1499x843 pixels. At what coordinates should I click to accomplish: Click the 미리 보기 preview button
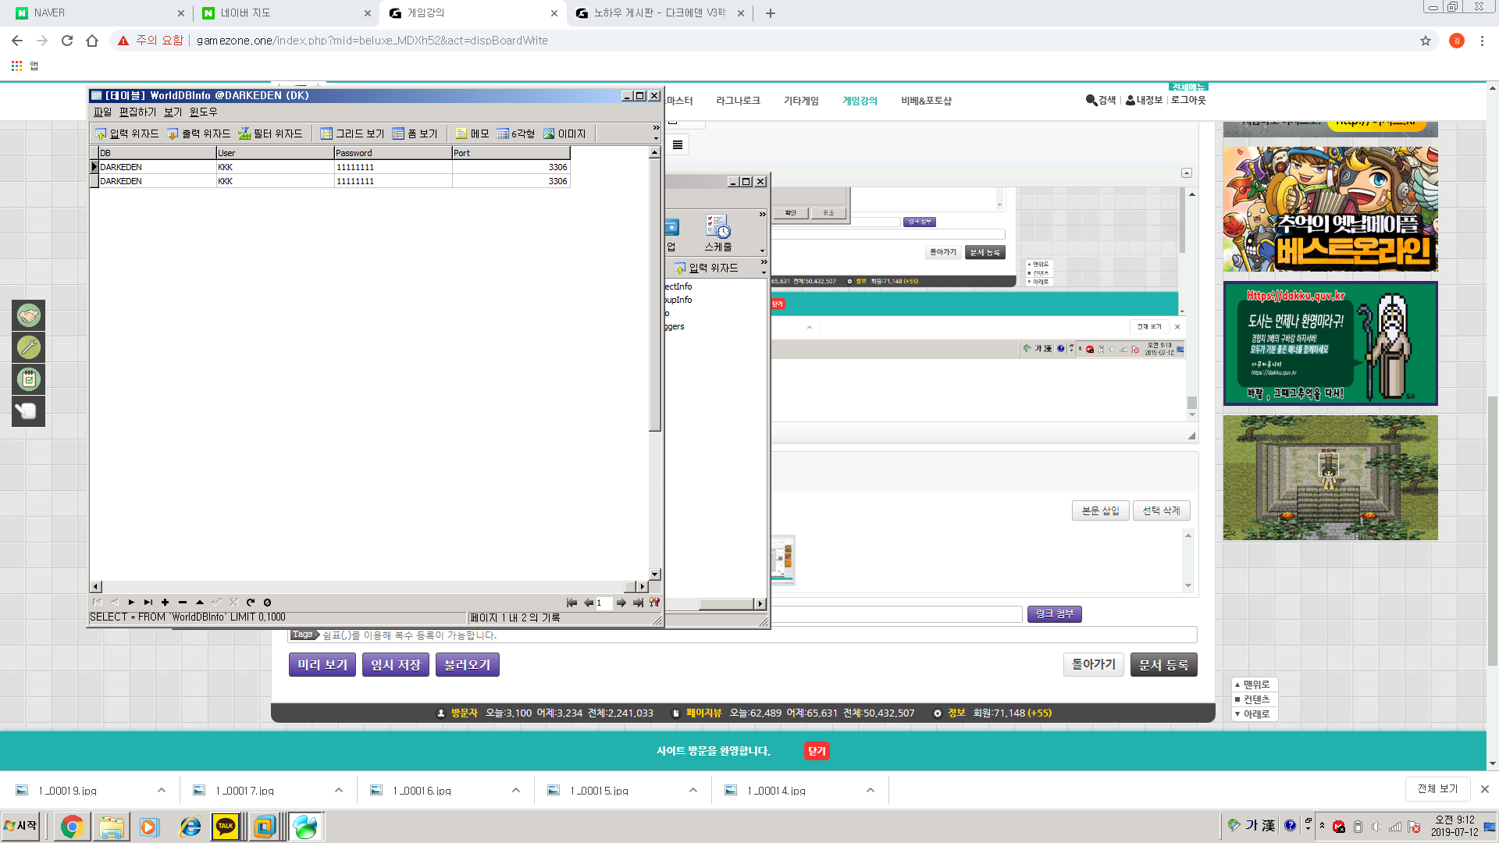coord(322,665)
